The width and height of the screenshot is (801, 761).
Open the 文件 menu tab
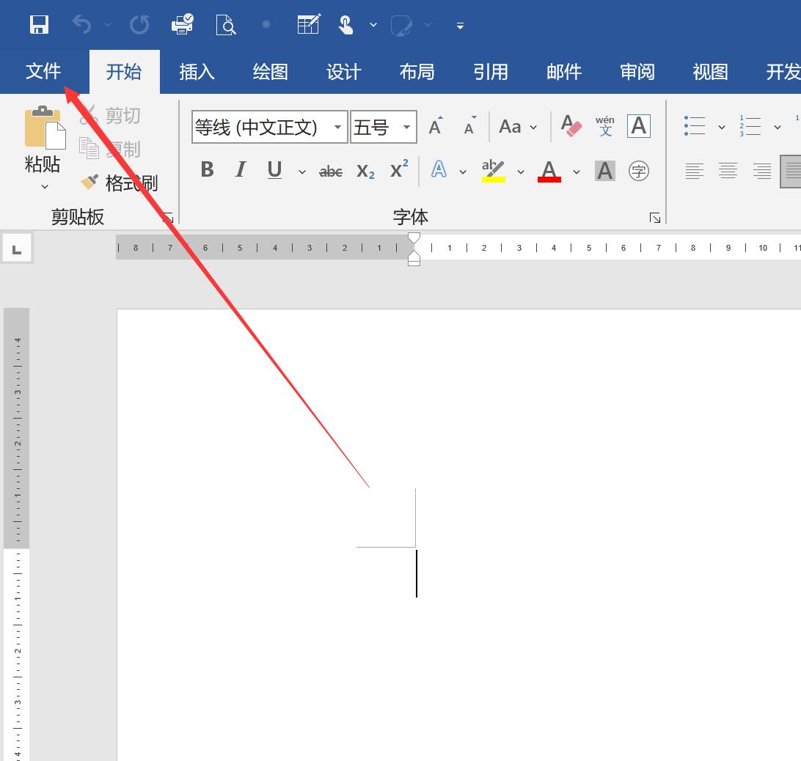[x=43, y=72]
